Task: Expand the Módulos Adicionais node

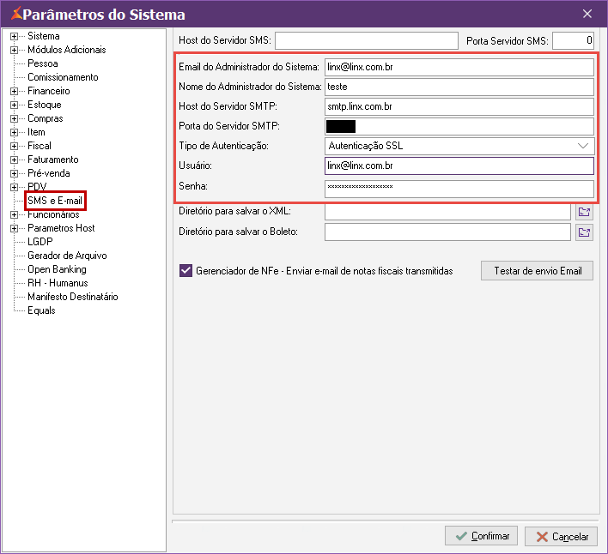Action: (14, 50)
